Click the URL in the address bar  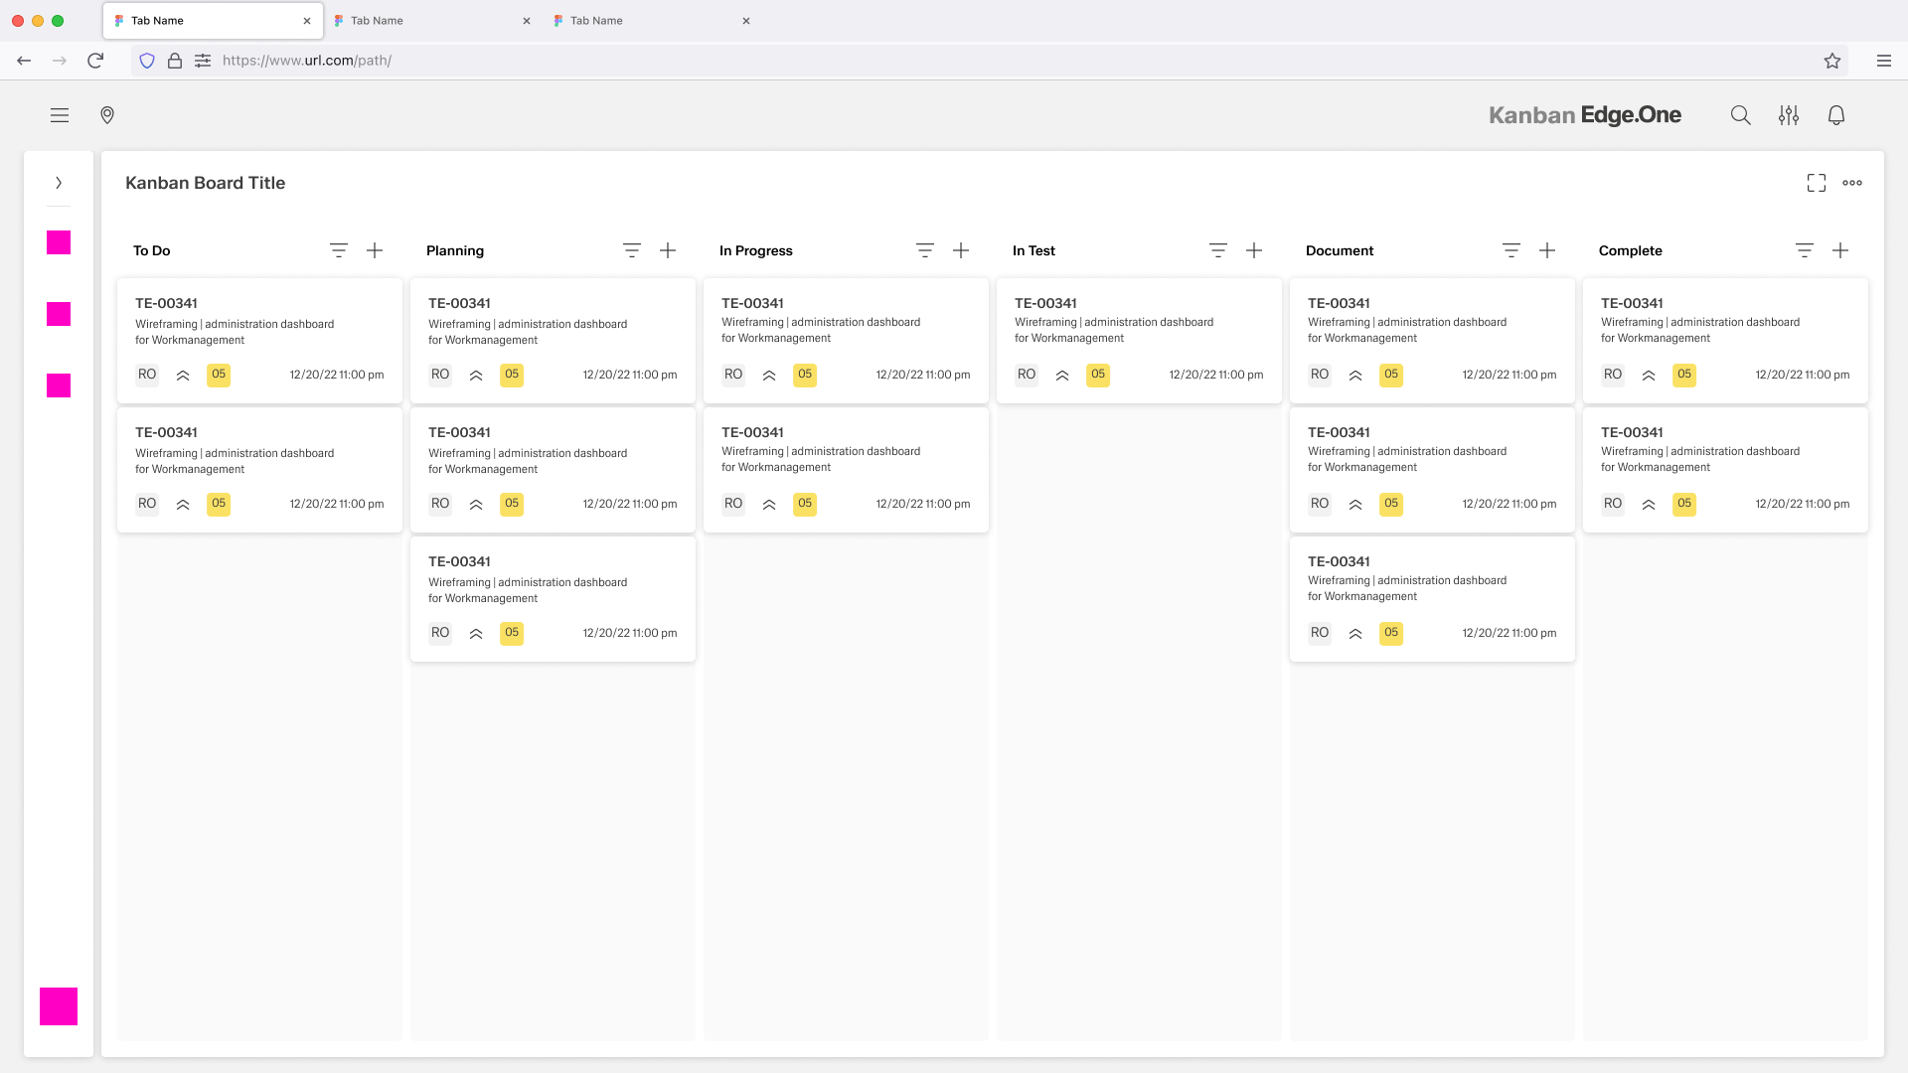[305, 61]
